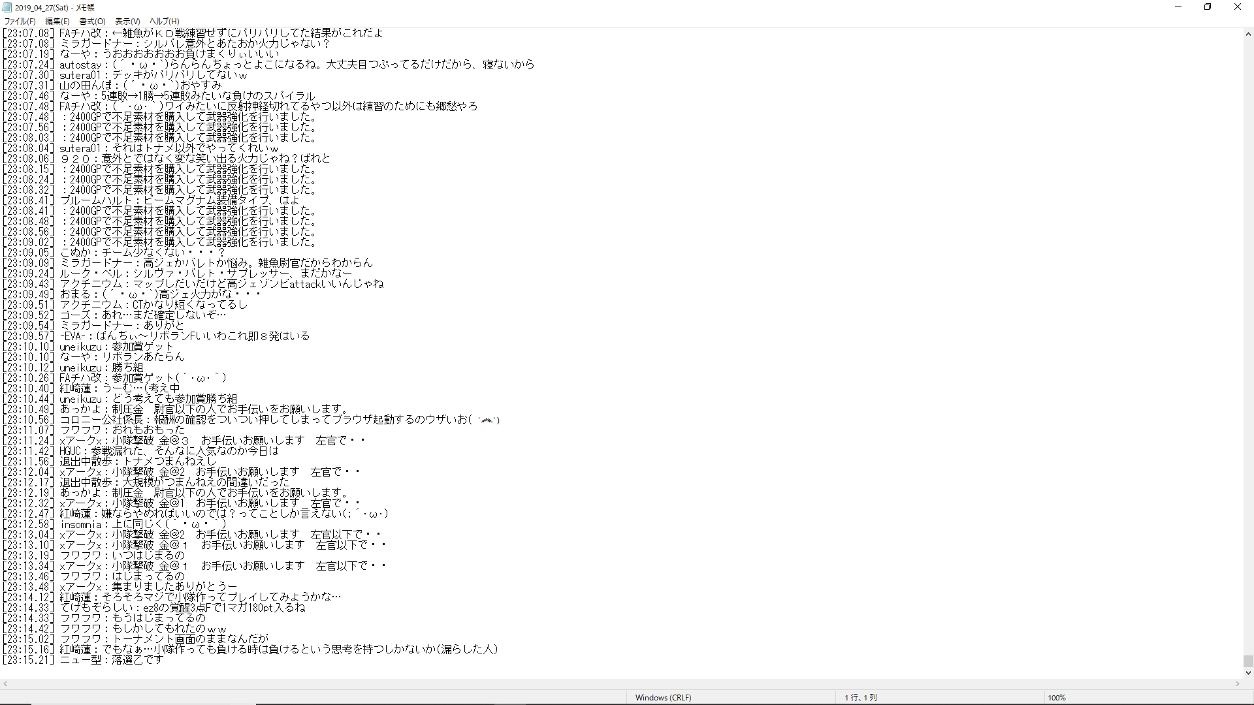Open the ヘルプ(H) menu
Viewport: 1254px width, 705px height.
[x=164, y=22]
